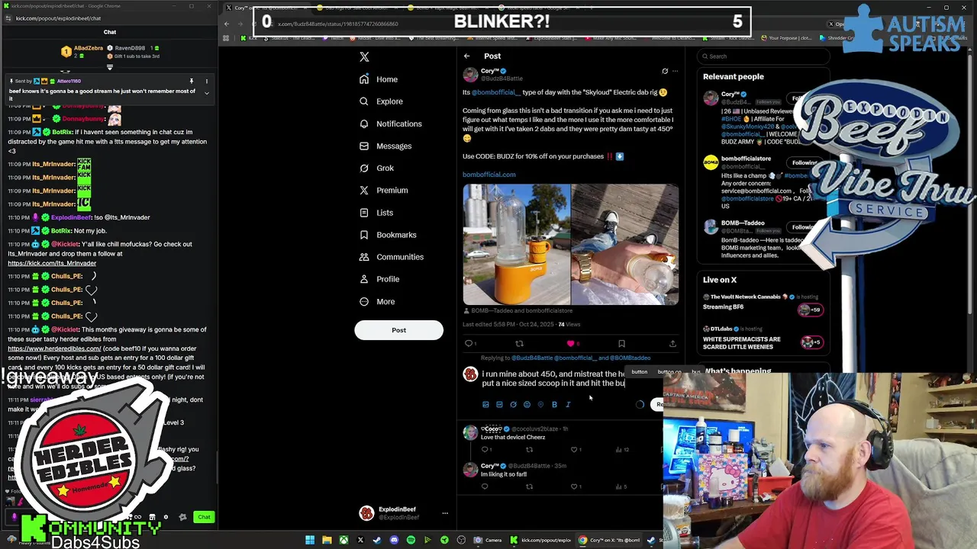Open the hand holding glass photo
Image resolution: width=977 pixels, height=549 pixels.
tap(625, 244)
